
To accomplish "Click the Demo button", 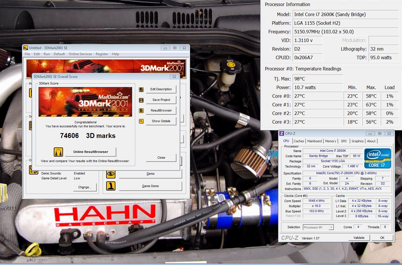I will click(150, 174).
